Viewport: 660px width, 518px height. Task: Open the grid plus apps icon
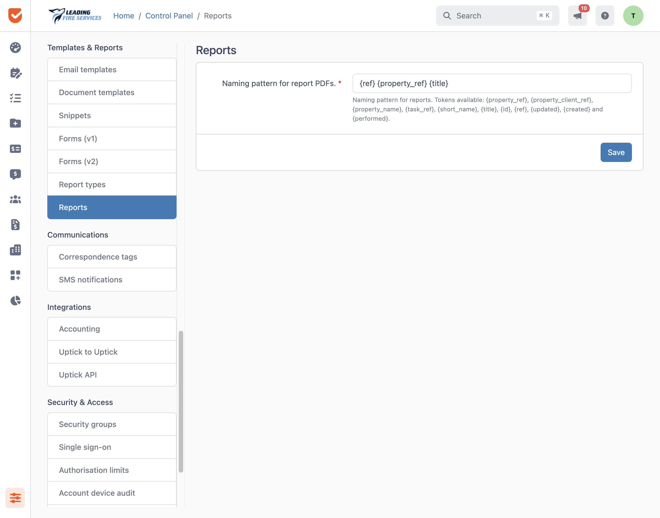pos(15,275)
